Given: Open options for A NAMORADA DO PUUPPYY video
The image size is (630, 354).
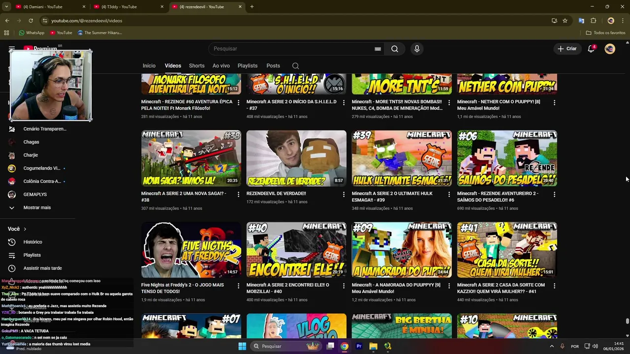Looking at the screenshot, I should pyautogui.click(x=449, y=286).
